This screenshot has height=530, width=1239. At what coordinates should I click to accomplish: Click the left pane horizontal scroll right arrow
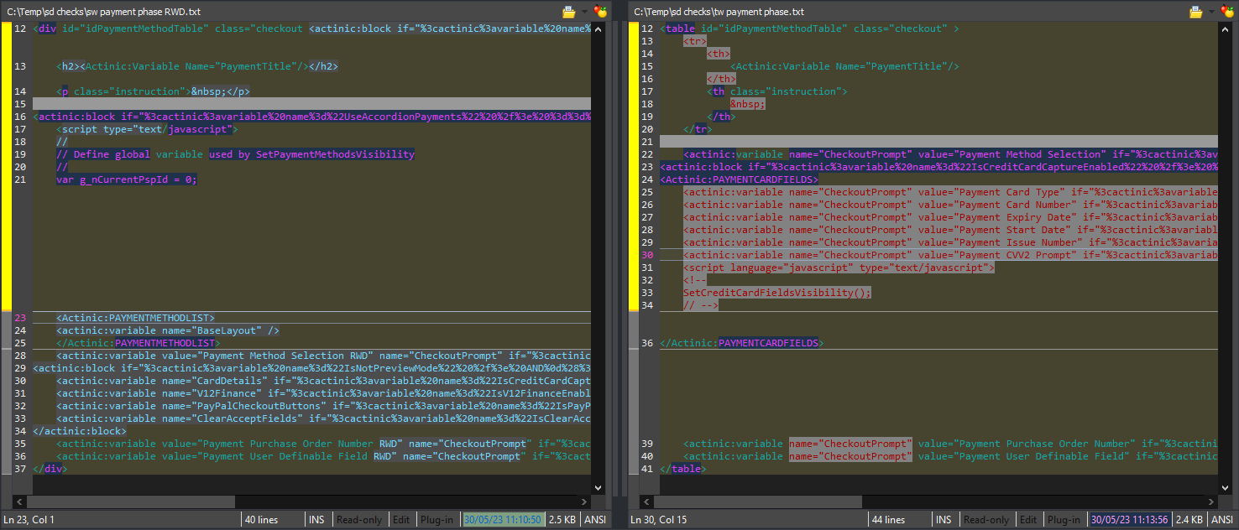584,501
